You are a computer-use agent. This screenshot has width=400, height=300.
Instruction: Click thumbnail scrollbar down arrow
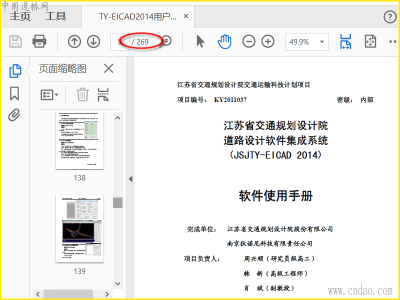[x=117, y=283]
